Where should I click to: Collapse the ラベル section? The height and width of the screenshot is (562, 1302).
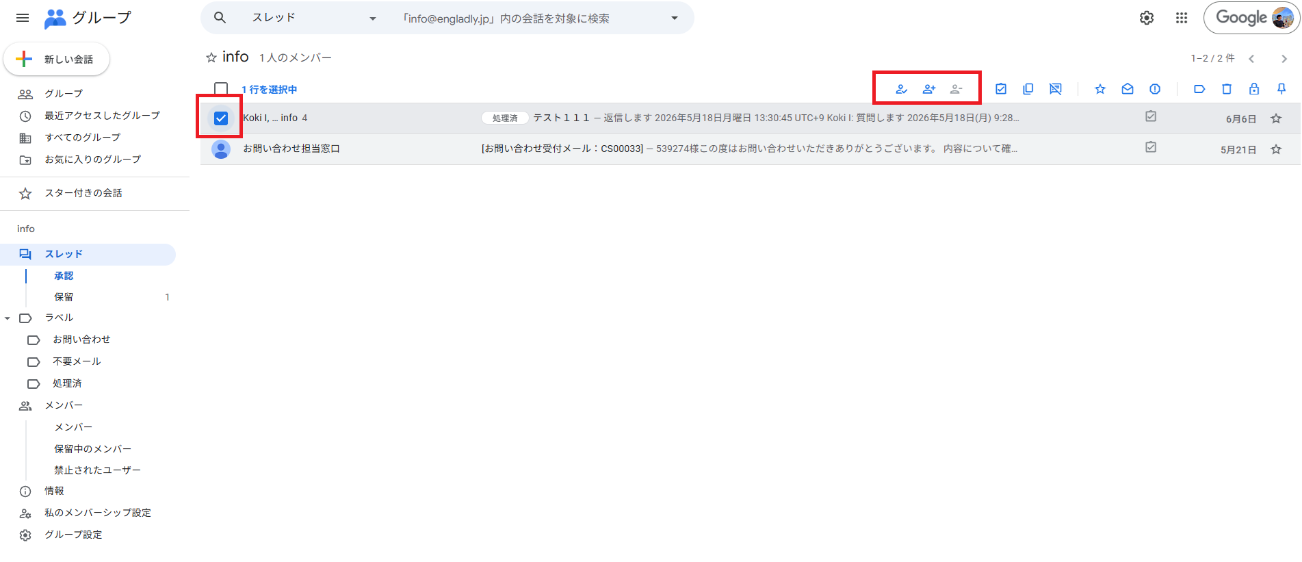(x=8, y=318)
